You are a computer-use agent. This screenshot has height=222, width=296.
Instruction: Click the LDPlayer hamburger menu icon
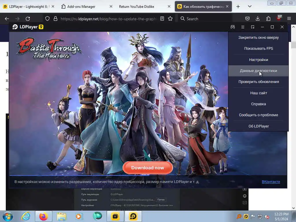[x=243, y=27]
